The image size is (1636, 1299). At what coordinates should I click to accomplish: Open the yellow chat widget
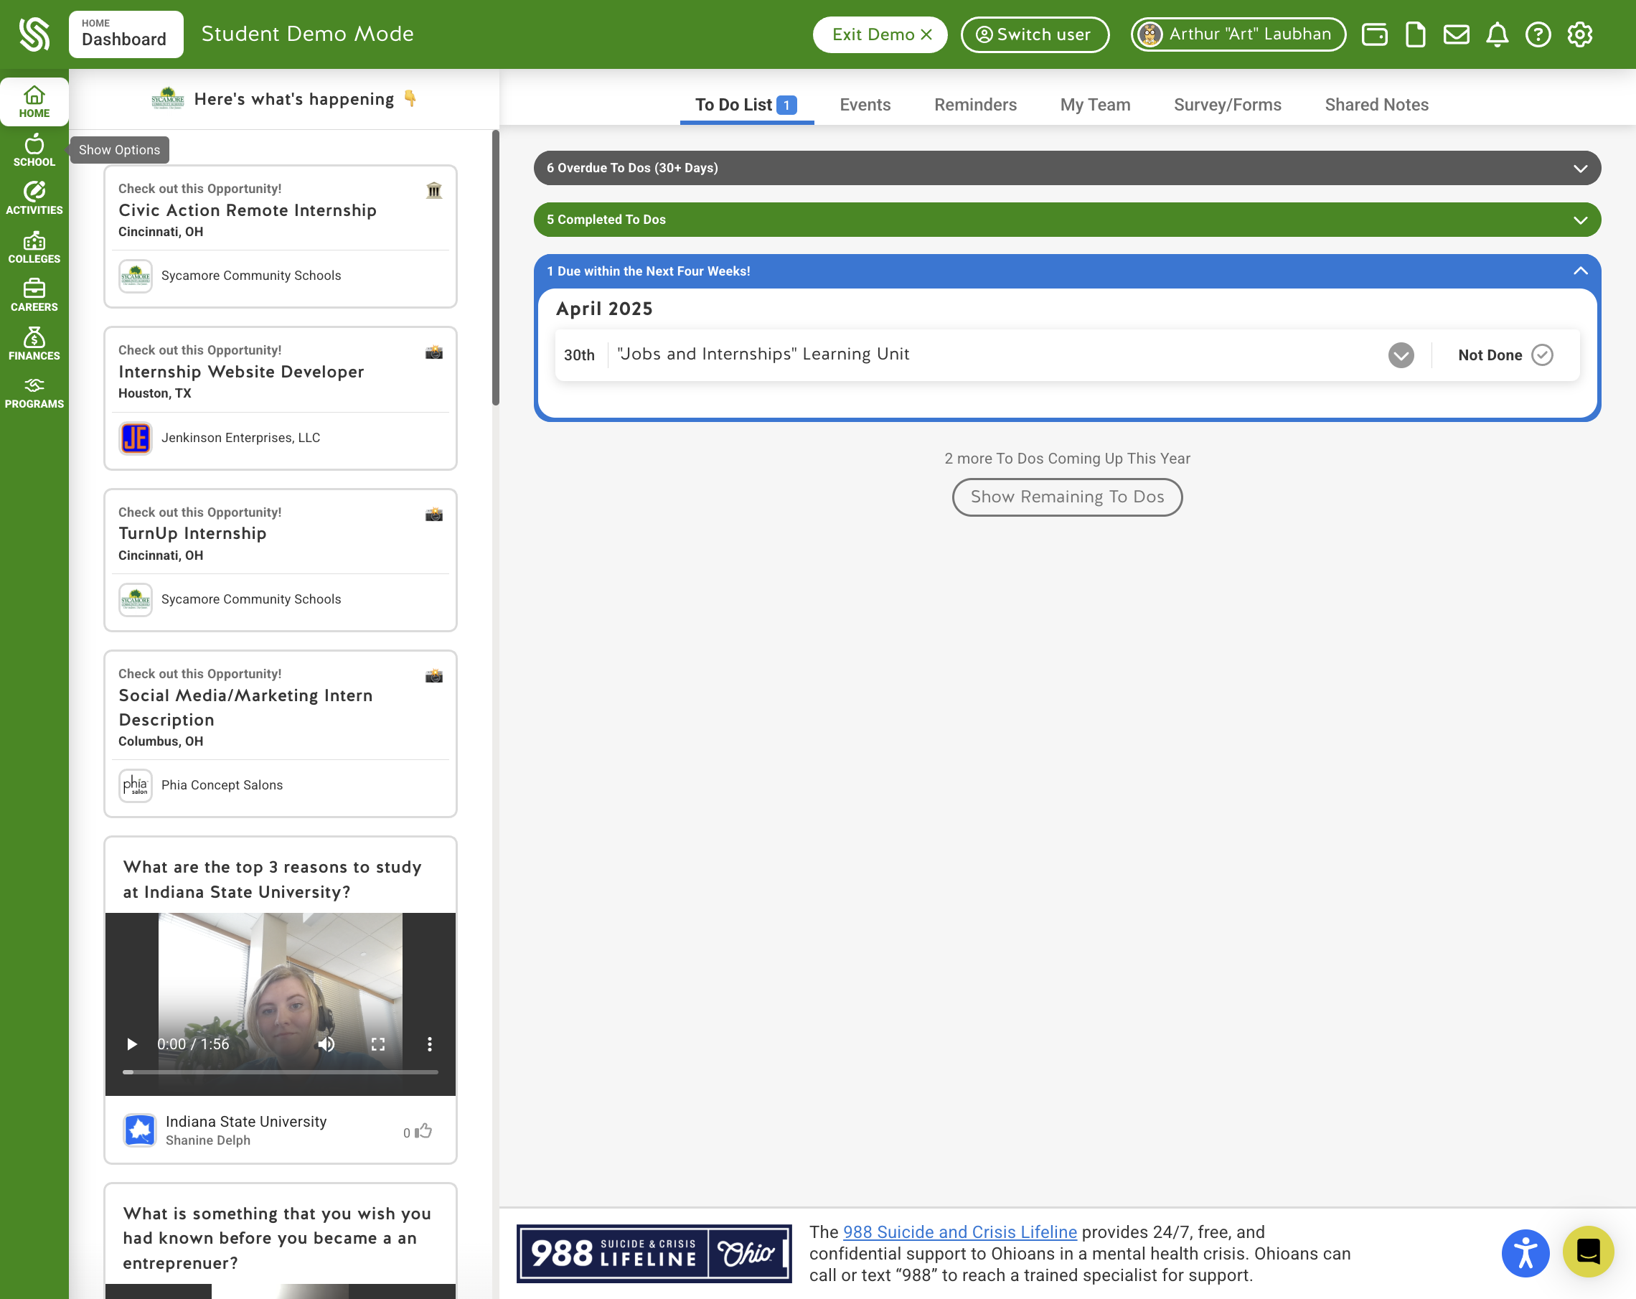coord(1588,1251)
